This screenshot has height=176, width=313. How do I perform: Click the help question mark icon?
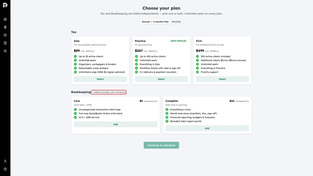coord(5,169)
